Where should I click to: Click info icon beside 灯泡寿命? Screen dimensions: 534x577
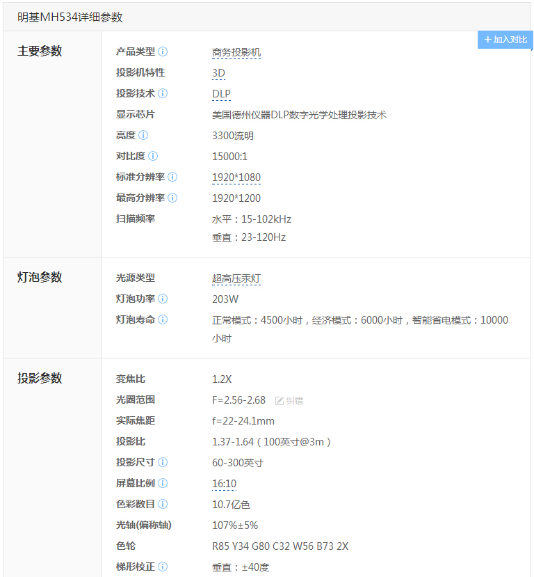(163, 319)
